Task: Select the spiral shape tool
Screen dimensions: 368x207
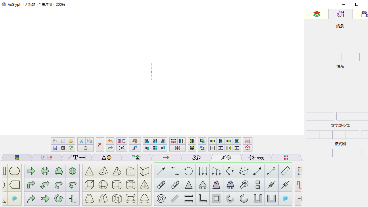Action: tap(161, 199)
